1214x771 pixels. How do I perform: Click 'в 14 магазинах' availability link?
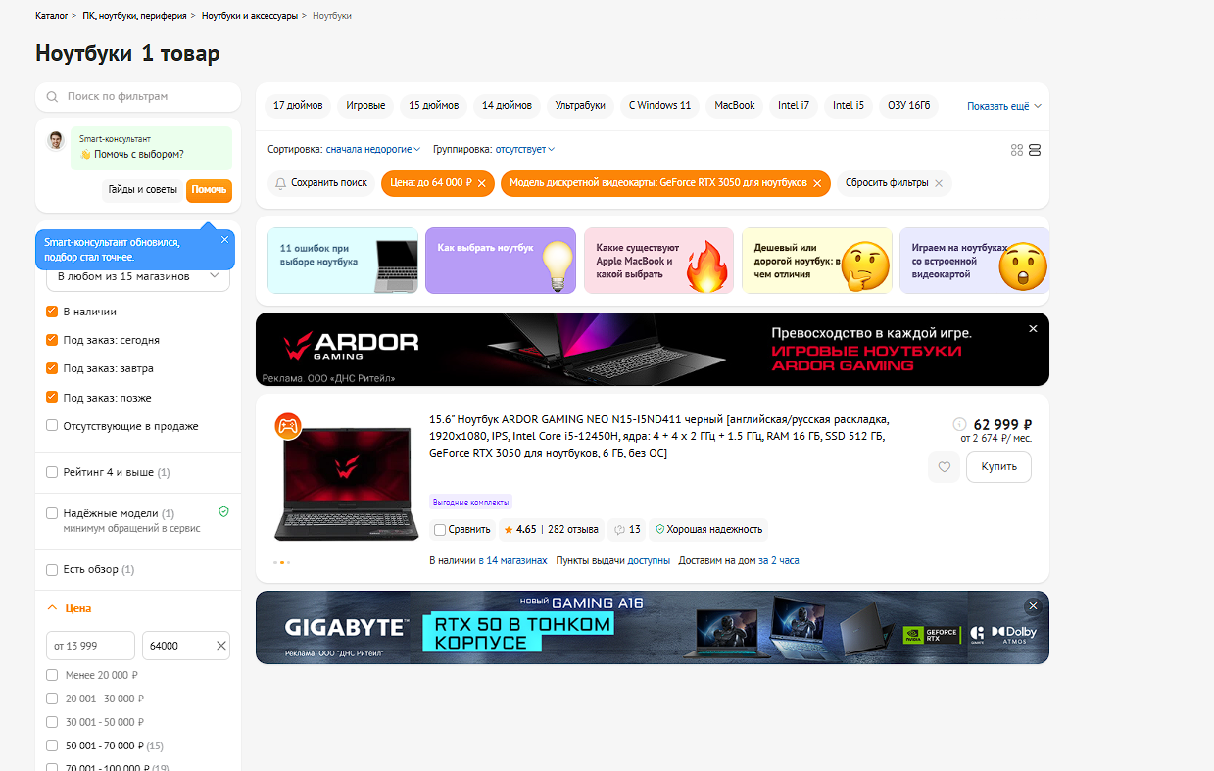(x=511, y=561)
